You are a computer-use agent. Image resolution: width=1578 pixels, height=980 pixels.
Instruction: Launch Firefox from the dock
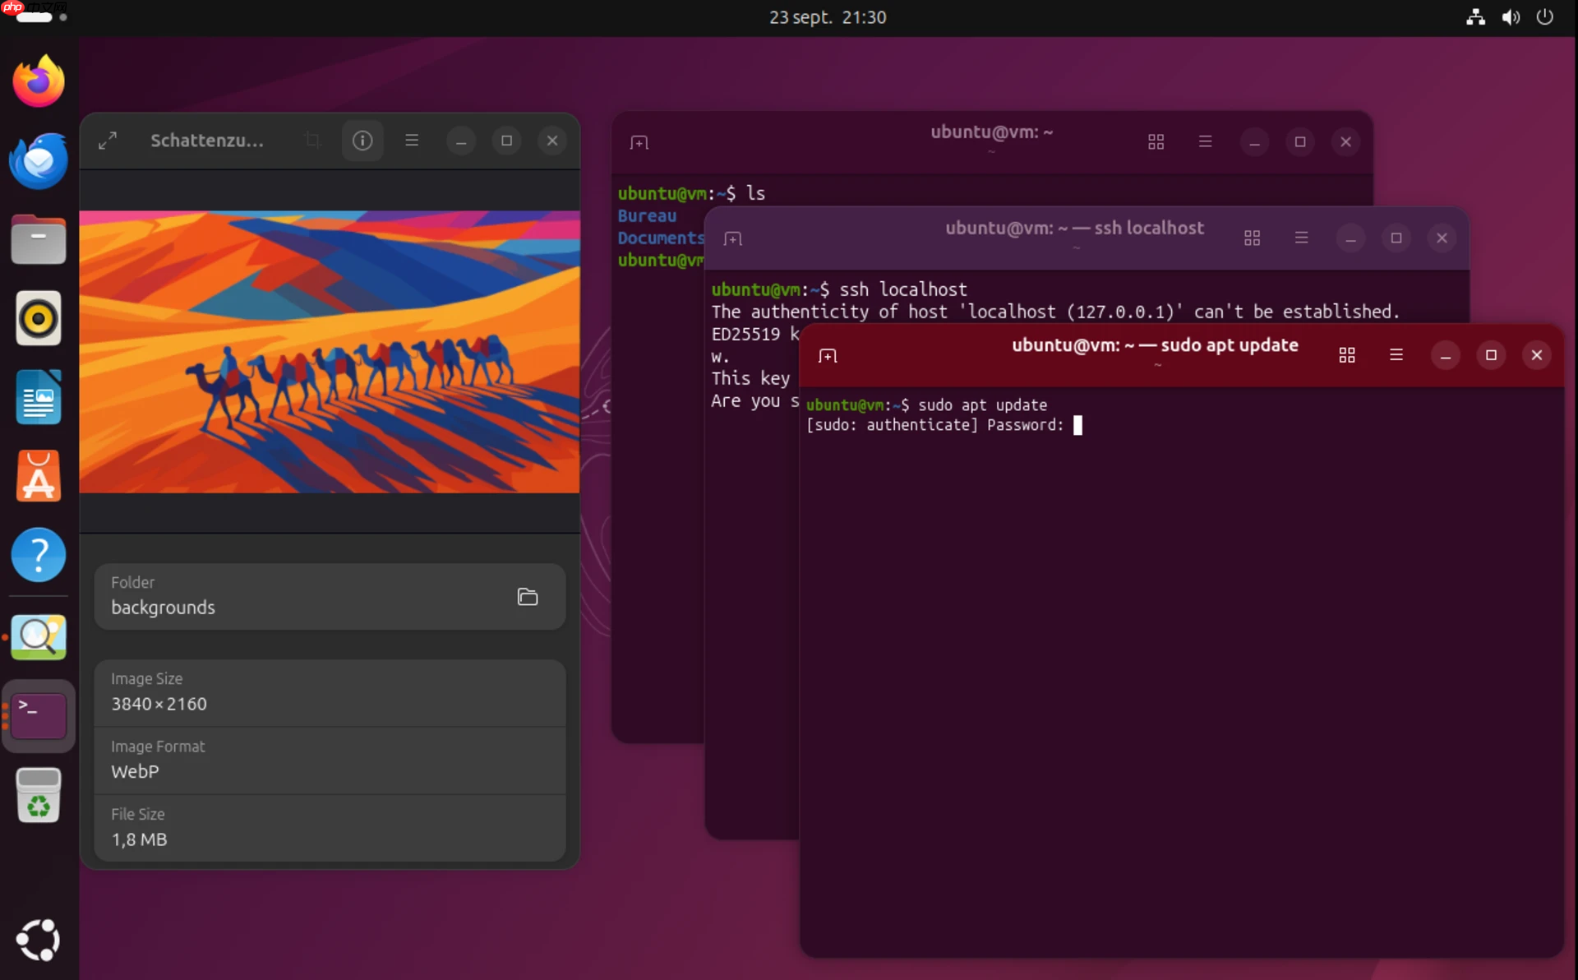coord(38,81)
